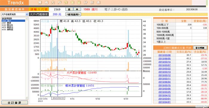
Task: Click the -135 net buy/sell value
Action: pyautogui.click(x=205, y=25)
